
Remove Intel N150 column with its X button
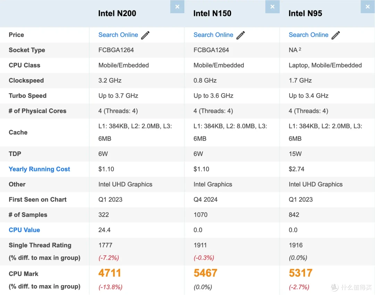click(273, 7)
